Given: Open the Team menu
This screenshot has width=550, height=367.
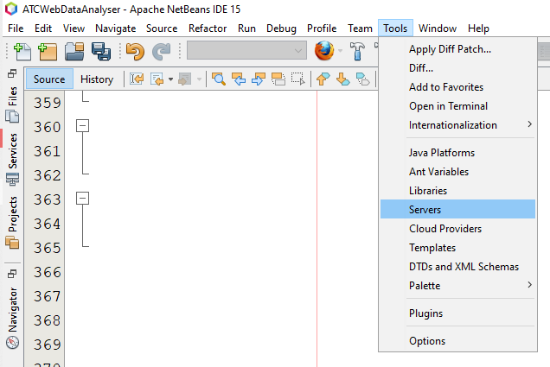Looking at the screenshot, I should pyautogui.click(x=360, y=28).
